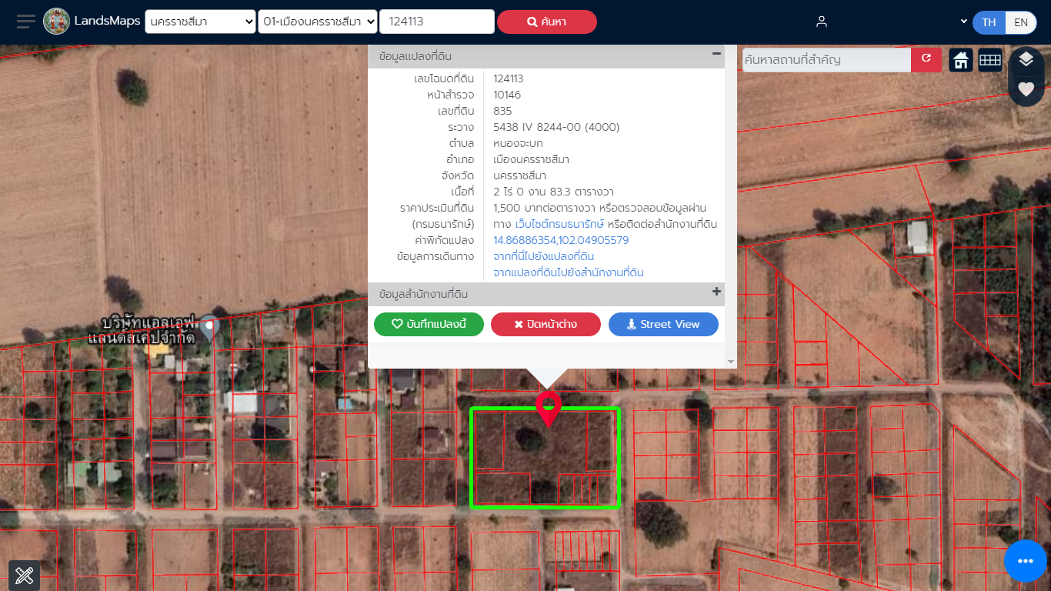Click the gray map marker near บริษัทแอลเอฟ
Viewport: 1051px width, 591px height.
coord(210,329)
